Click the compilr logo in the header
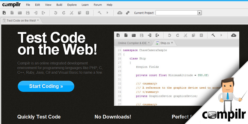248x124 pixels. click(x=12, y=5)
